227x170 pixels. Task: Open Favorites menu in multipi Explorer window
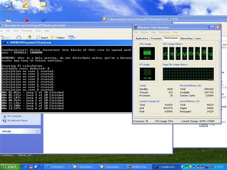[27, 31]
